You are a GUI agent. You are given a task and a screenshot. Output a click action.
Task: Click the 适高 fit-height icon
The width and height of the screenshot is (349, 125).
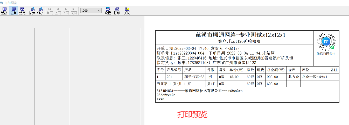[4, 11]
